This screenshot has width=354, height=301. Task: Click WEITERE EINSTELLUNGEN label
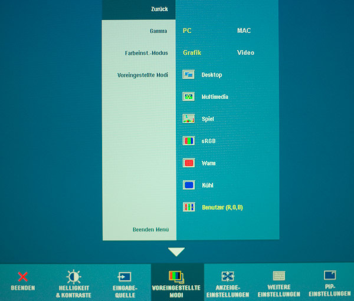point(279,290)
